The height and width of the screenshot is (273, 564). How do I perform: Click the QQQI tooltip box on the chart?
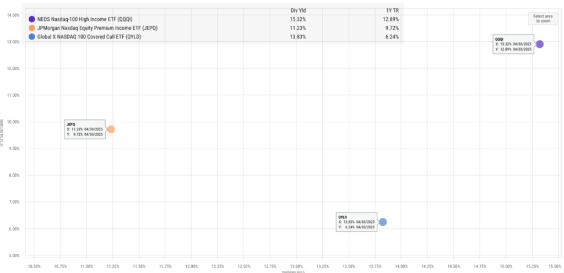point(513,44)
